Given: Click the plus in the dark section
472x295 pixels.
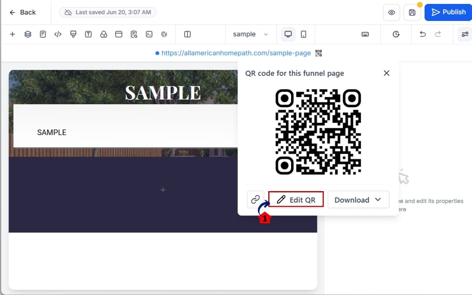Looking at the screenshot, I should 163,190.
